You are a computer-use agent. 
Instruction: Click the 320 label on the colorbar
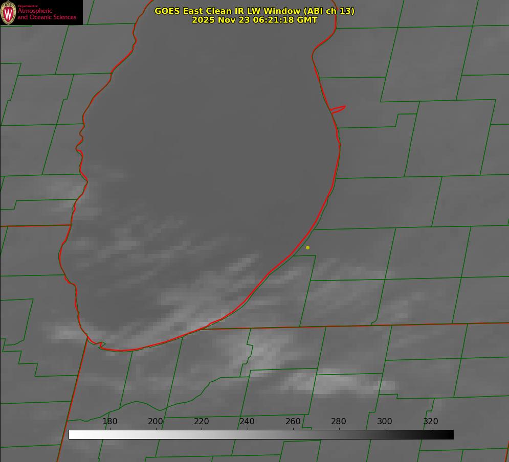pos(430,422)
